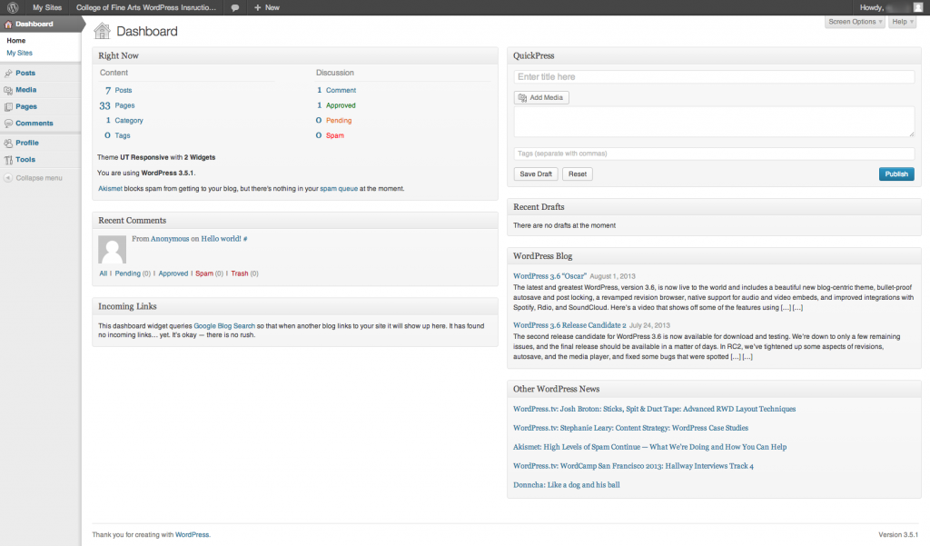930x546 pixels.
Task: Click the commenter avatar in Recent Comments
Action: (112, 249)
